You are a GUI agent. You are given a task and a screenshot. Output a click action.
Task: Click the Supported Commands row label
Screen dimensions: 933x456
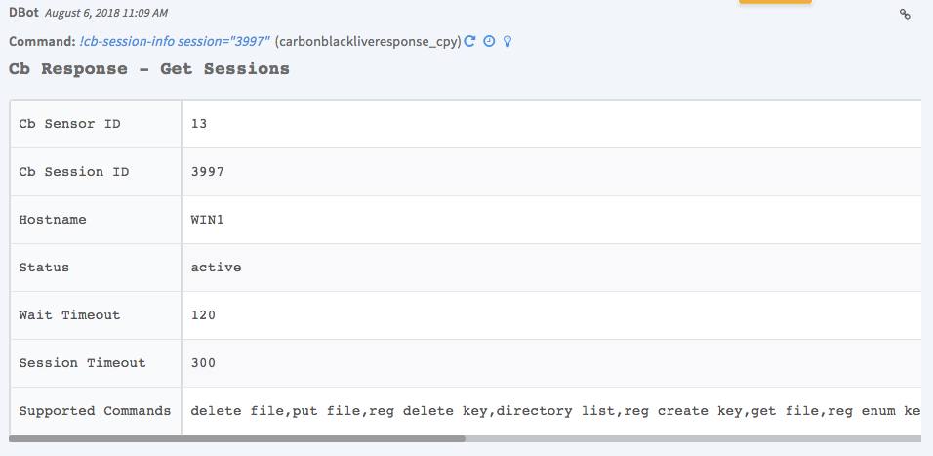coord(95,411)
